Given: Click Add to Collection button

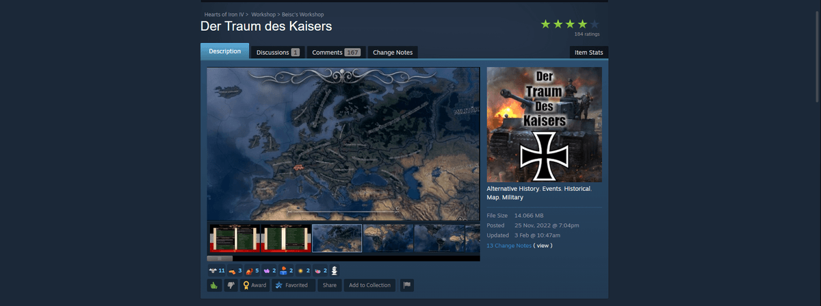Looking at the screenshot, I should (x=369, y=285).
